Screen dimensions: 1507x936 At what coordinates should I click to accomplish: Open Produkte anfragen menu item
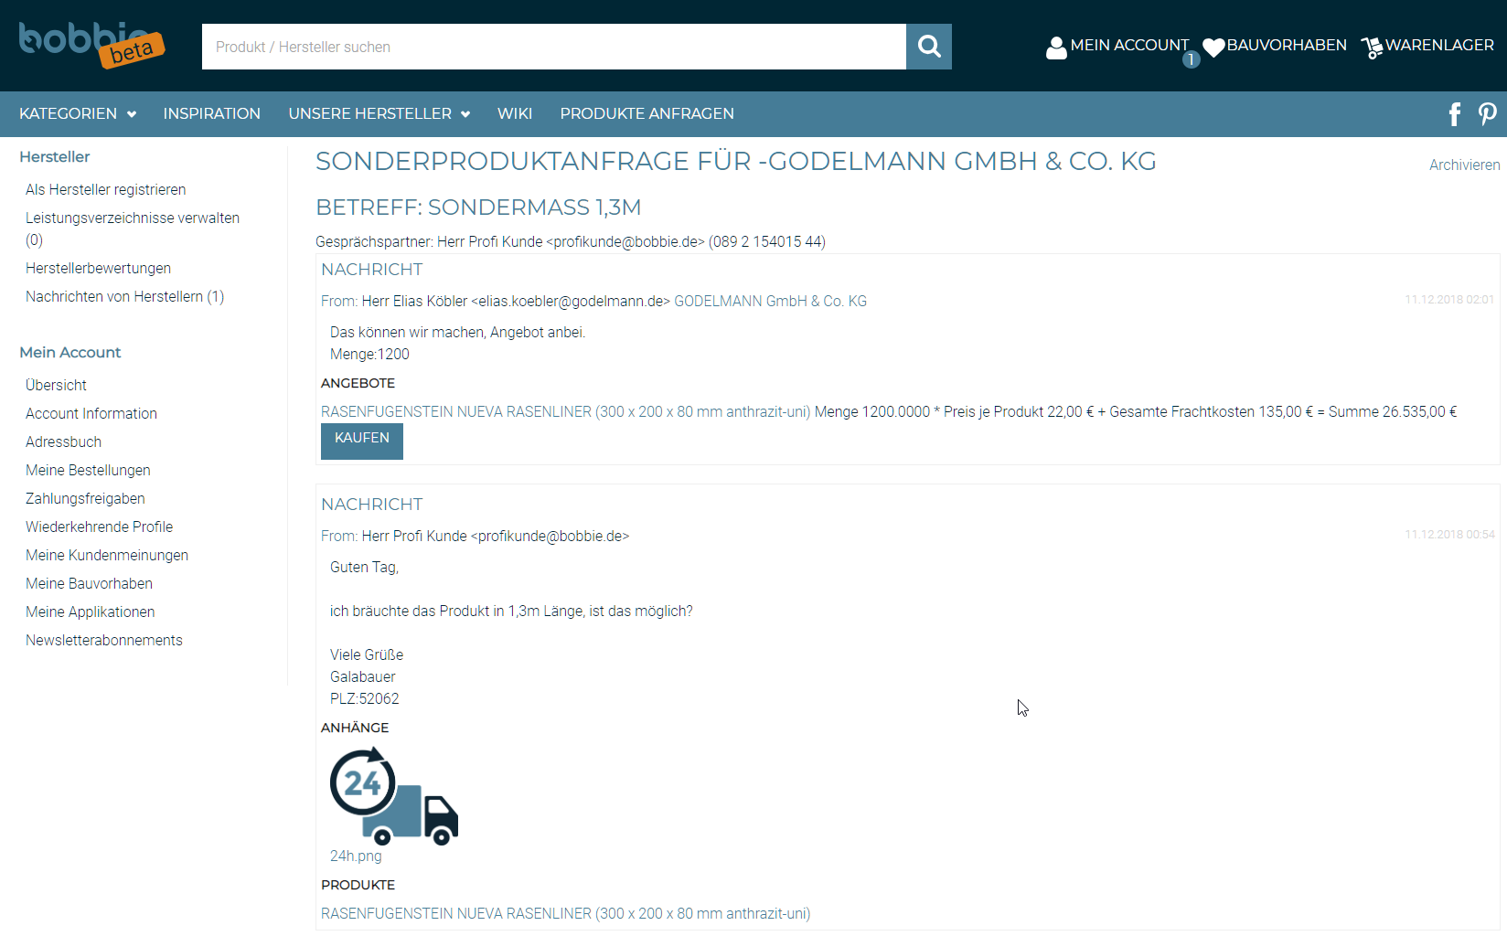click(647, 113)
